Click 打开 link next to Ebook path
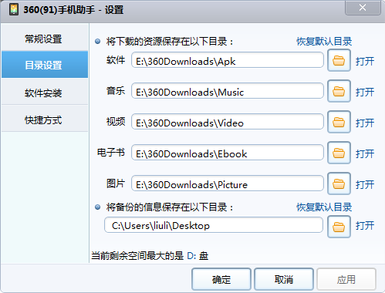This screenshot has height=293, width=385. [365, 153]
